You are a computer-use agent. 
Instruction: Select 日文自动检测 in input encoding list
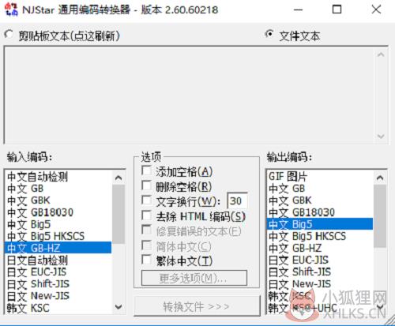(58, 260)
